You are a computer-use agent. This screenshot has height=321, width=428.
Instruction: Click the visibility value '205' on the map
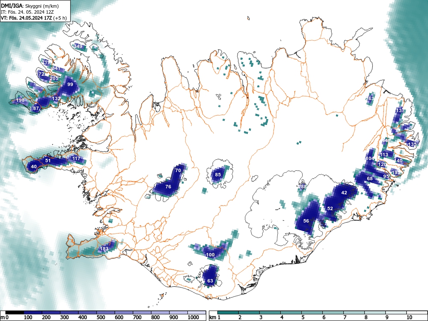click(x=54, y=78)
